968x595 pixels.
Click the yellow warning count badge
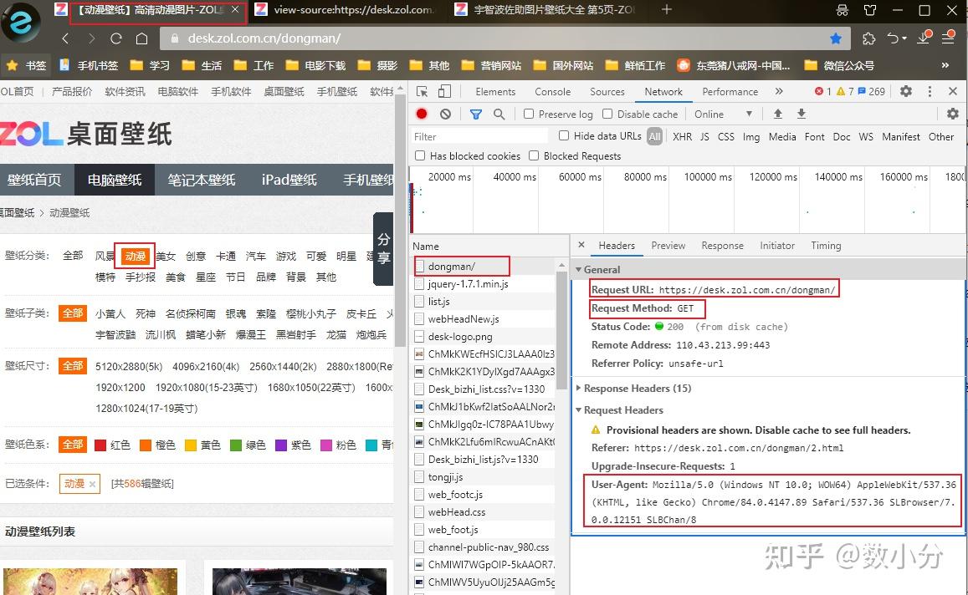click(x=844, y=91)
